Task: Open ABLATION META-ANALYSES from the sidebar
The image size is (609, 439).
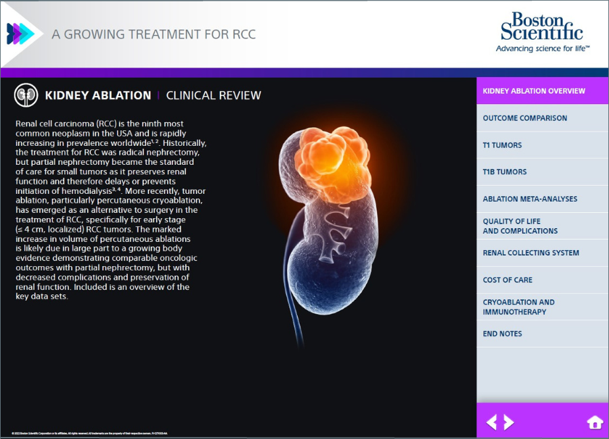Action: [541, 199]
